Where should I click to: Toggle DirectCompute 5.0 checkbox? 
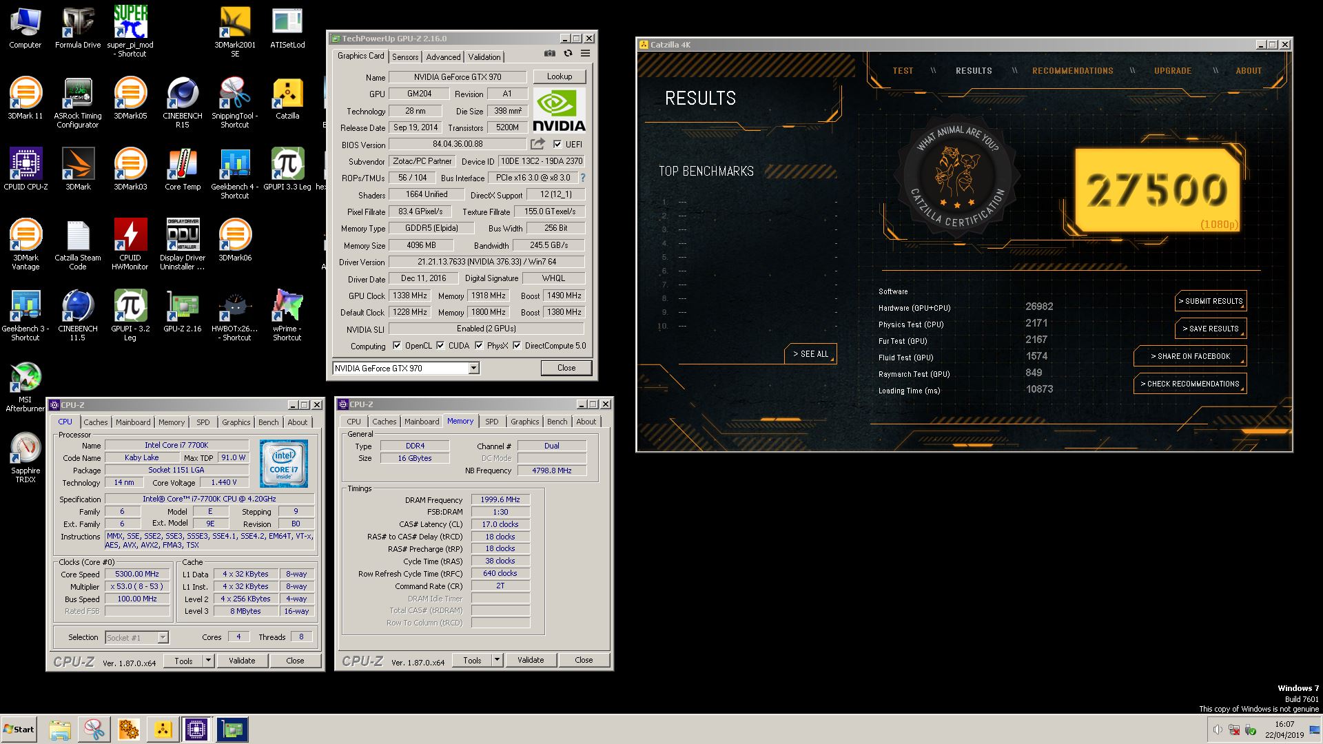(x=517, y=346)
